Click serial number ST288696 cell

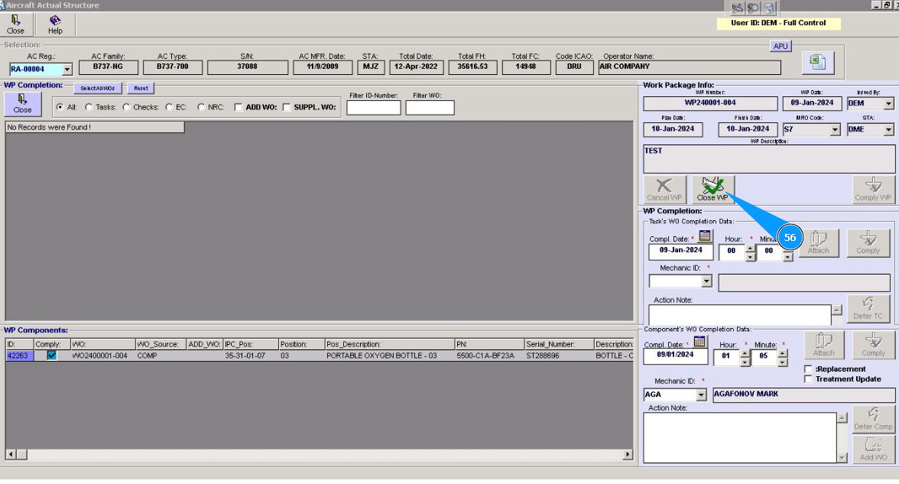click(x=559, y=356)
